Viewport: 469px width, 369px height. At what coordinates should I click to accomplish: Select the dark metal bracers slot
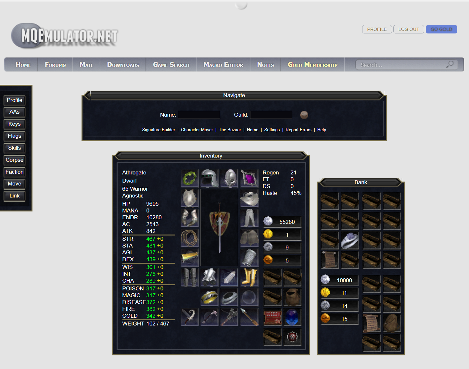[x=190, y=277]
